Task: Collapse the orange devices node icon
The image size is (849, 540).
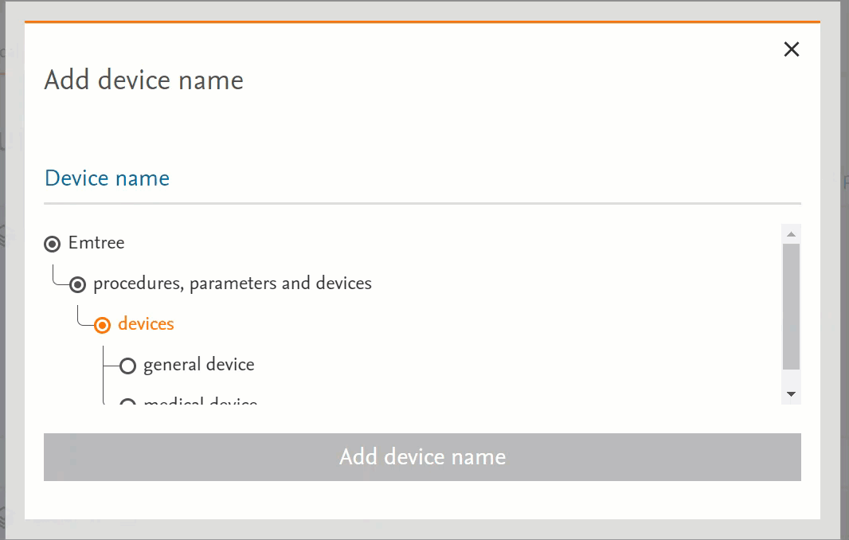Action: coord(103,325)
